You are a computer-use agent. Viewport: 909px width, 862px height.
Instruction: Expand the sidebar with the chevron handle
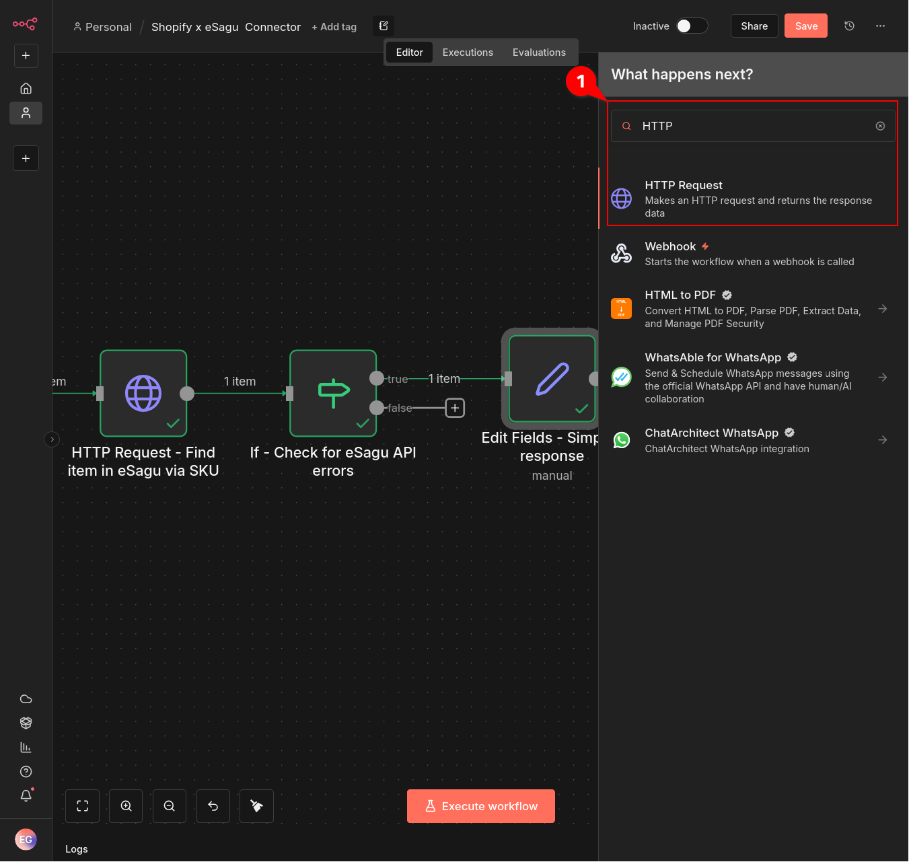click(x=52, y=439)
